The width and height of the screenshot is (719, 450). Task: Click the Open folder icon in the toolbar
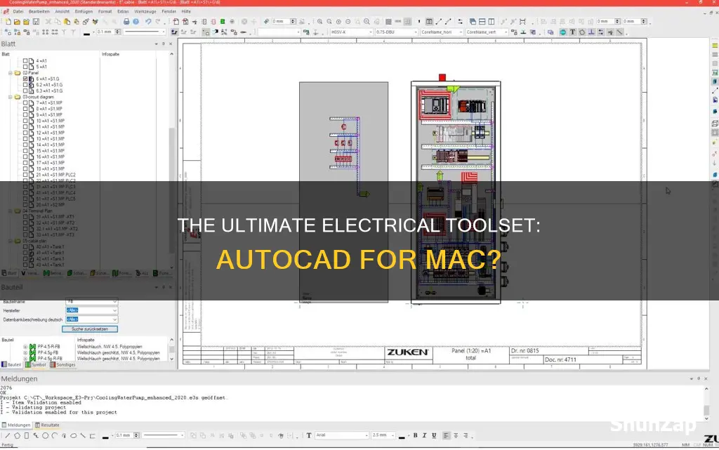(x=17, y=22)
